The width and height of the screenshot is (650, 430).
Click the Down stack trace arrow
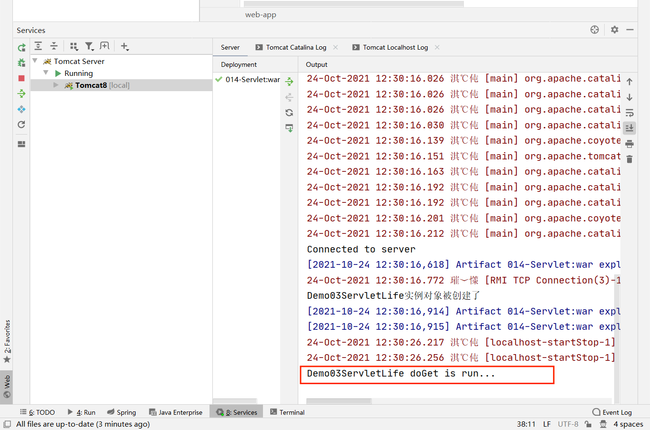[629, 97]
